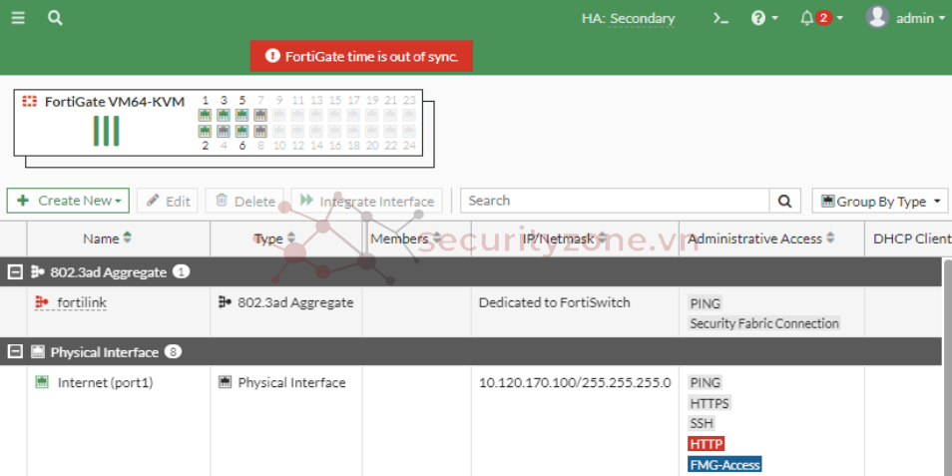Click the magnifier icon in the green header
The height and width of the screenshot is (476, 952).
click(55, 18)
